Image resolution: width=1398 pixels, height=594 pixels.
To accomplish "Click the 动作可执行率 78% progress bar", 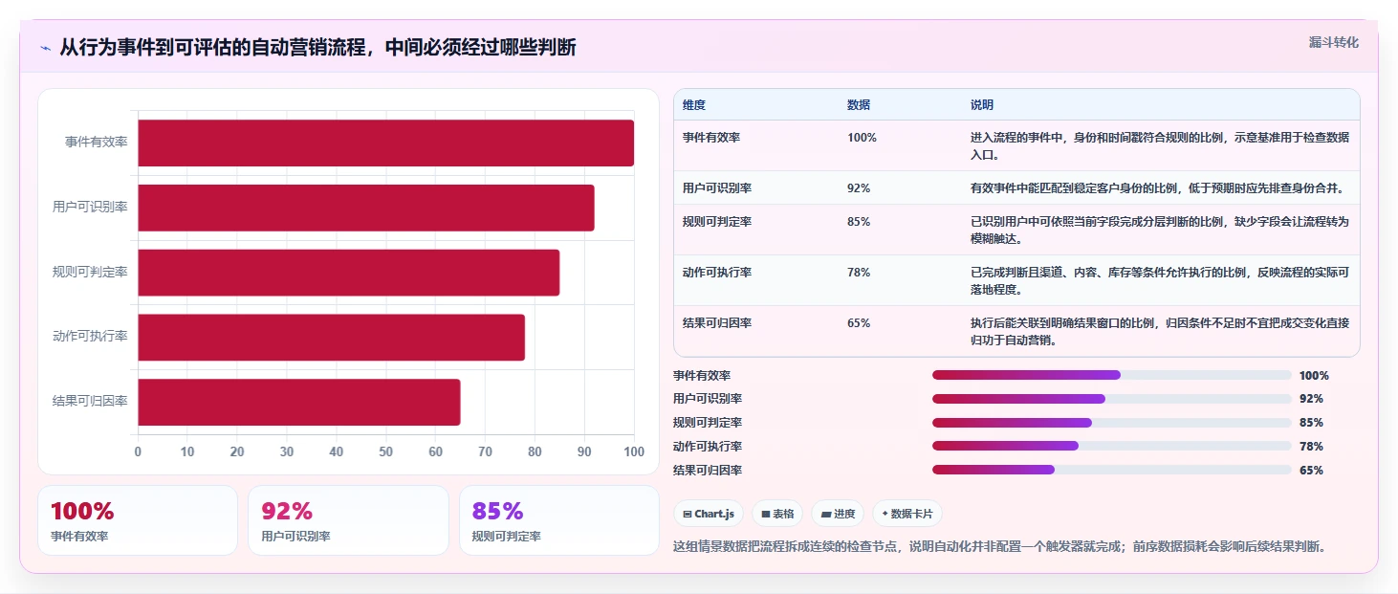I will (1111, 446).
